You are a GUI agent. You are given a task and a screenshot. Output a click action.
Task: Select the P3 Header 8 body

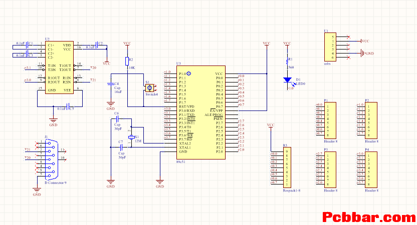tap(330, 170)
